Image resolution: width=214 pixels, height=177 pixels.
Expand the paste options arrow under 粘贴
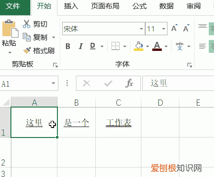pos(10,52)
